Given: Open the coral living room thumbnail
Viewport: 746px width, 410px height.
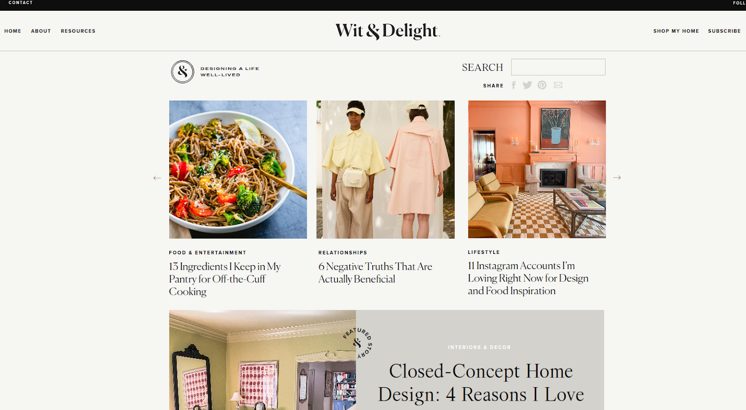Looking at the screenshot, I should pyautogui.click(x=537, y=170).
